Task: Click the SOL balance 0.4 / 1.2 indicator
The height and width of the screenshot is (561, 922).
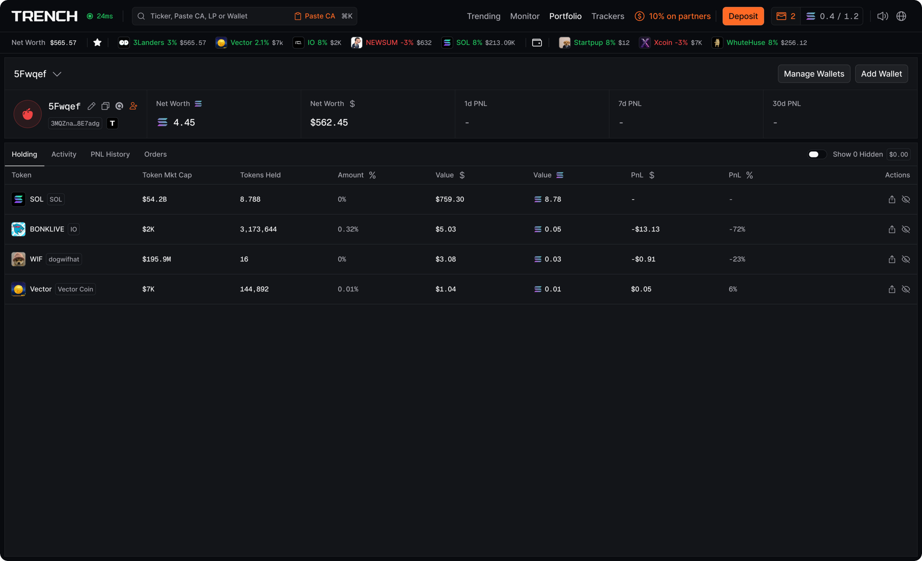Action: [x=832, y=16]
